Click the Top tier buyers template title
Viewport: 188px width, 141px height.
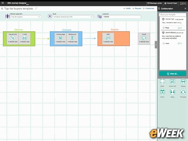pyautogui.click(x=17, y=9)
